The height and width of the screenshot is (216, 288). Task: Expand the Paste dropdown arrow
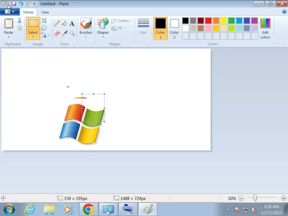coord(9,37)
